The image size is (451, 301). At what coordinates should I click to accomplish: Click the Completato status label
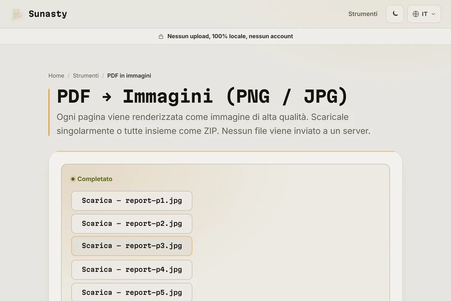(x=95, y=179)
